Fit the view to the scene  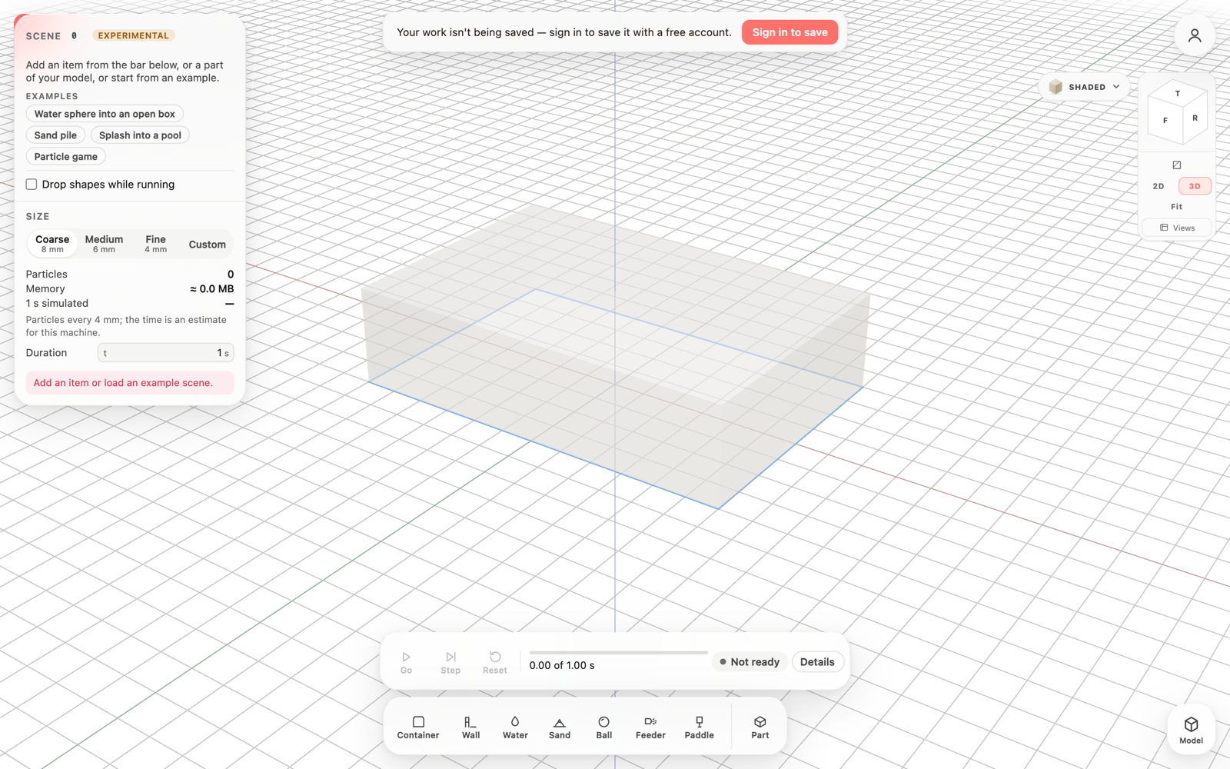[x=1177, y=207]
